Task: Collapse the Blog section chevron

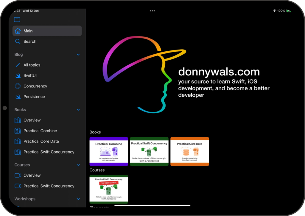Action: 78,55
